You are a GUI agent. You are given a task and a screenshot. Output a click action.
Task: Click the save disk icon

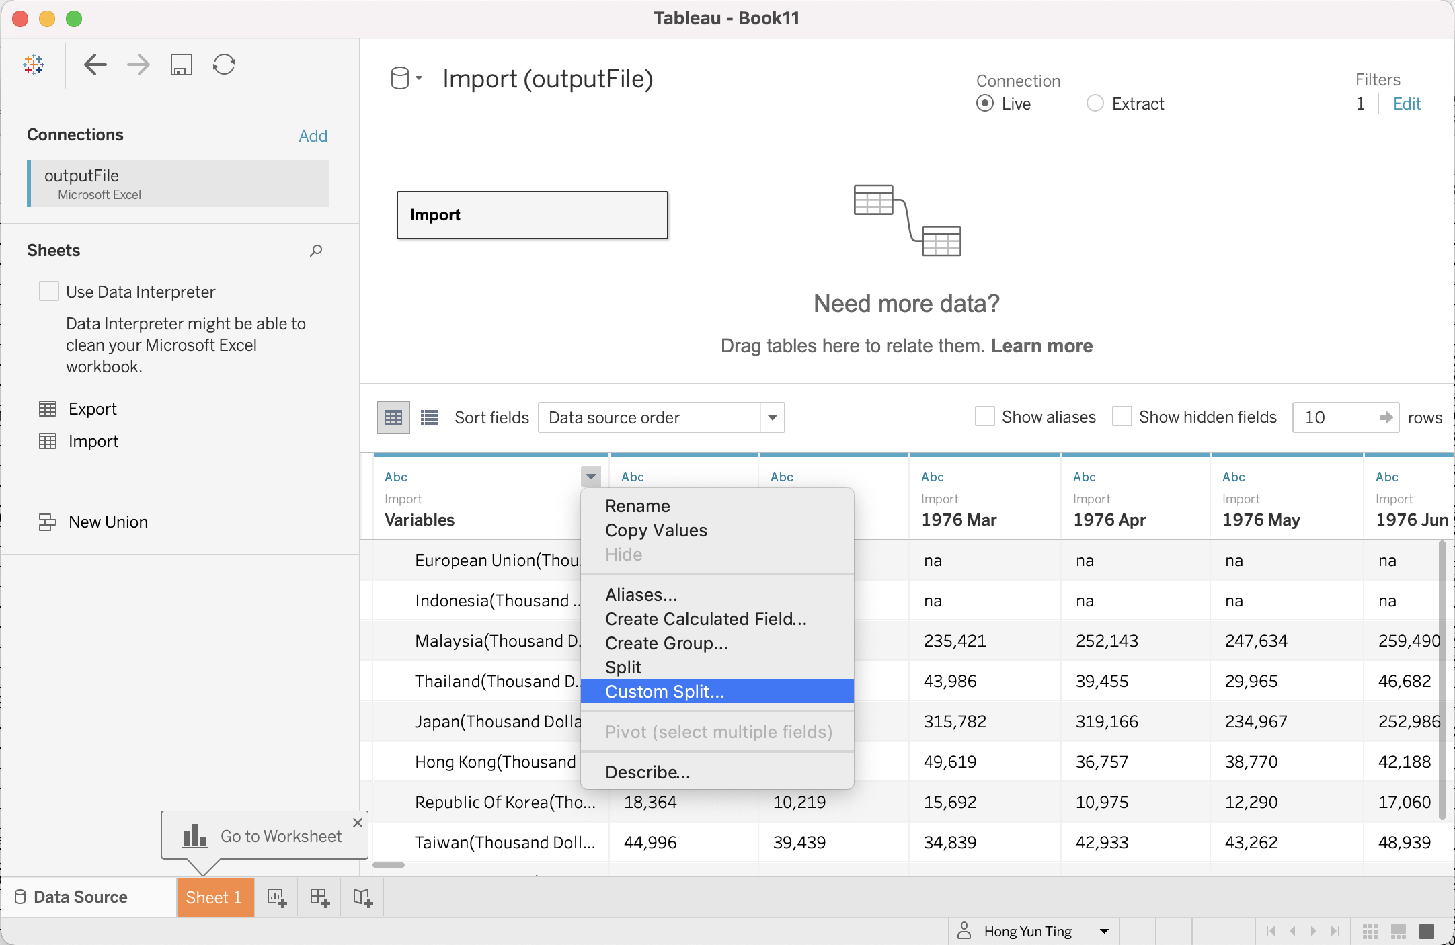coord(181,65)
